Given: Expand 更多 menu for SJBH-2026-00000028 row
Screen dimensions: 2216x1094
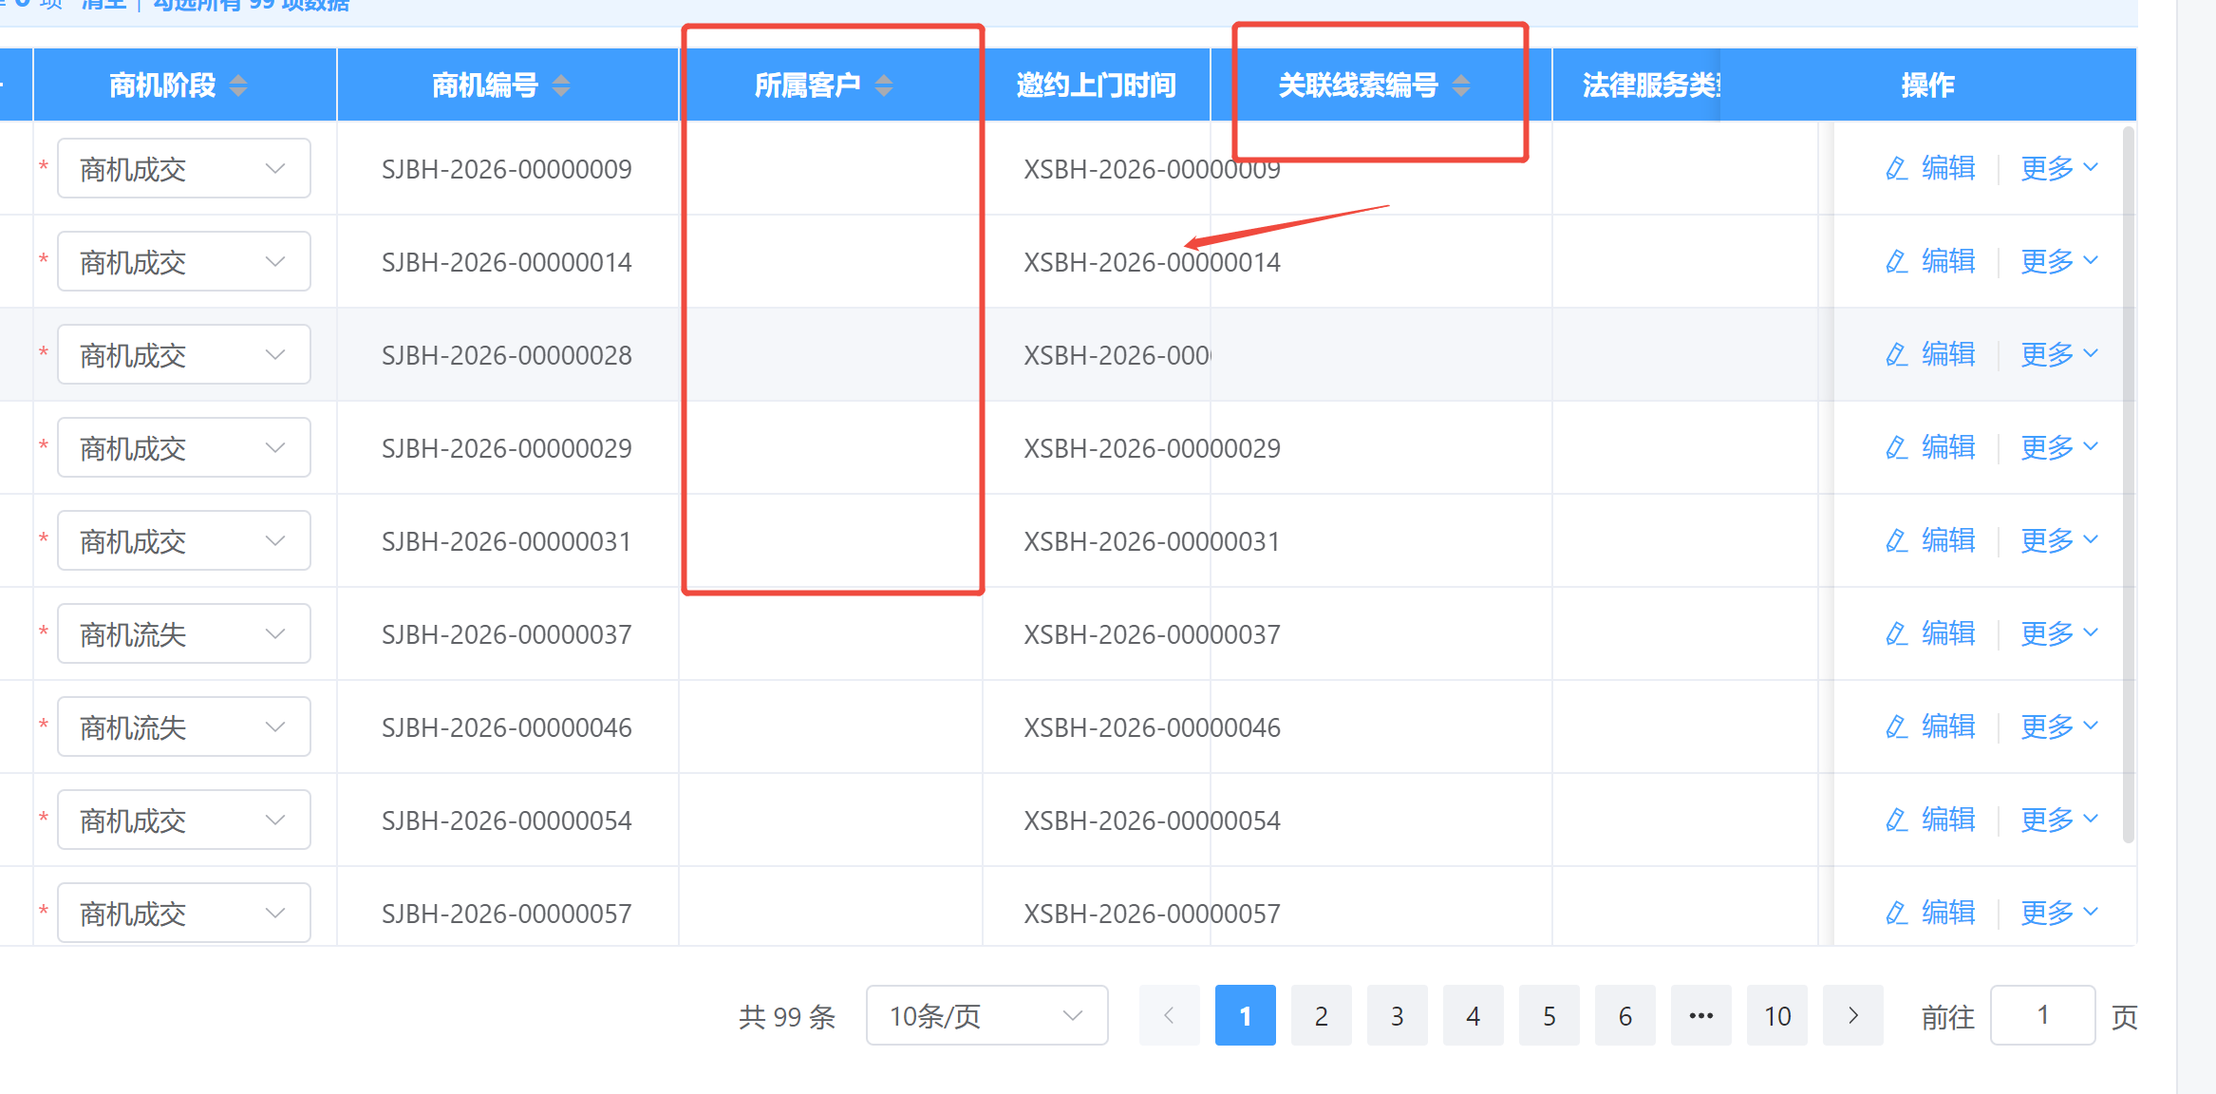Looking at the screenshot, I should tap(2057, 354).
